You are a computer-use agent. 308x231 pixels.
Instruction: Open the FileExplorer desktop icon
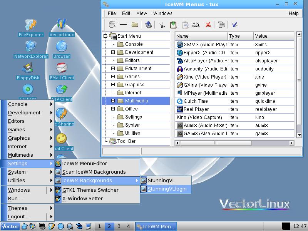point(31,26)
